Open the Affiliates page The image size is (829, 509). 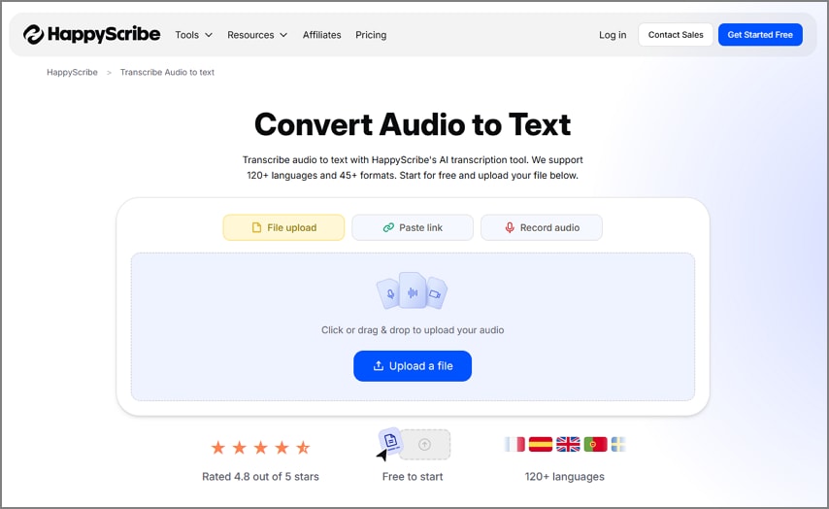tap(321, 35)
